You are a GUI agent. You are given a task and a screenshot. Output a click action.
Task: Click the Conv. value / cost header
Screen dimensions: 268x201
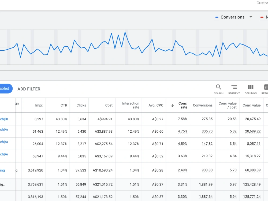[x=228, y=105]
